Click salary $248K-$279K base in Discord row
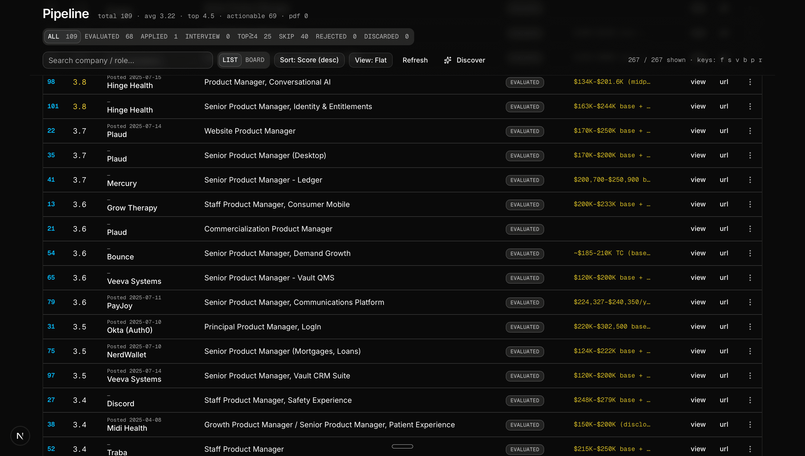 [612, 400]
